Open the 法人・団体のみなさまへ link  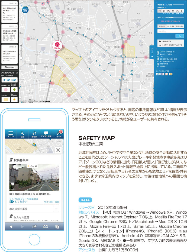coord(166,62)
